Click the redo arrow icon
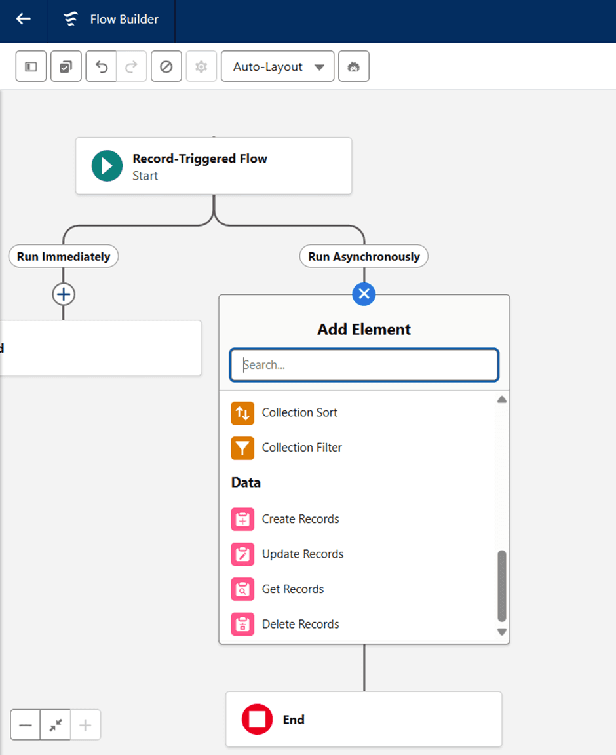Image resolution: width=616 pixels, height=755 pixels. (132, 66)
